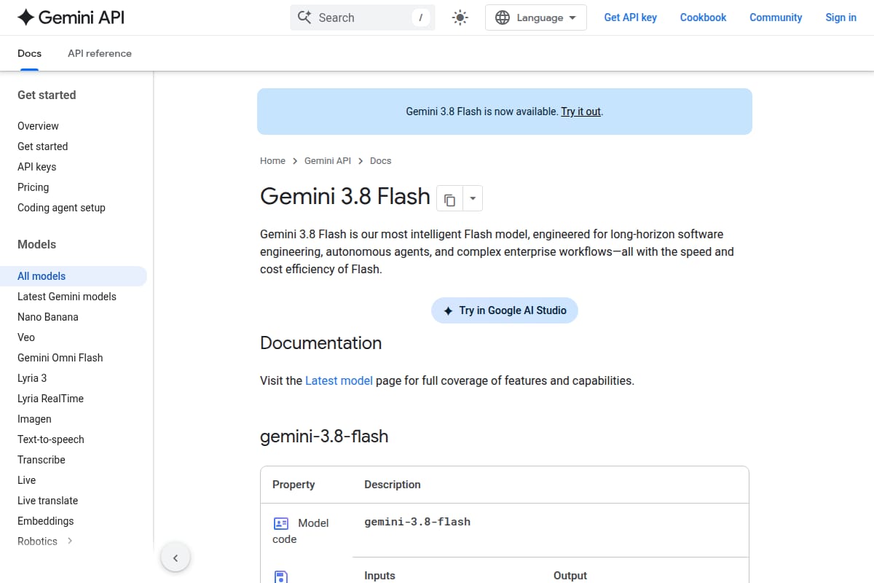Click the Models sidebar section heading
Image resolution: width=874 pixels, height=583 pixels.
(x=36, y=244)
